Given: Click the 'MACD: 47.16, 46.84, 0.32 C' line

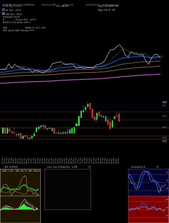Looking at the screenshot, I should (x=17, y=22).
